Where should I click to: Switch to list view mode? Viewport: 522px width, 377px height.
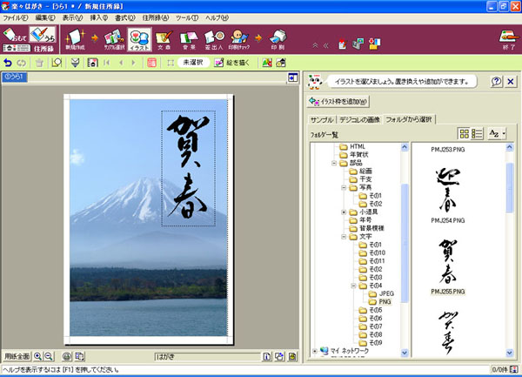pos(478,133)
